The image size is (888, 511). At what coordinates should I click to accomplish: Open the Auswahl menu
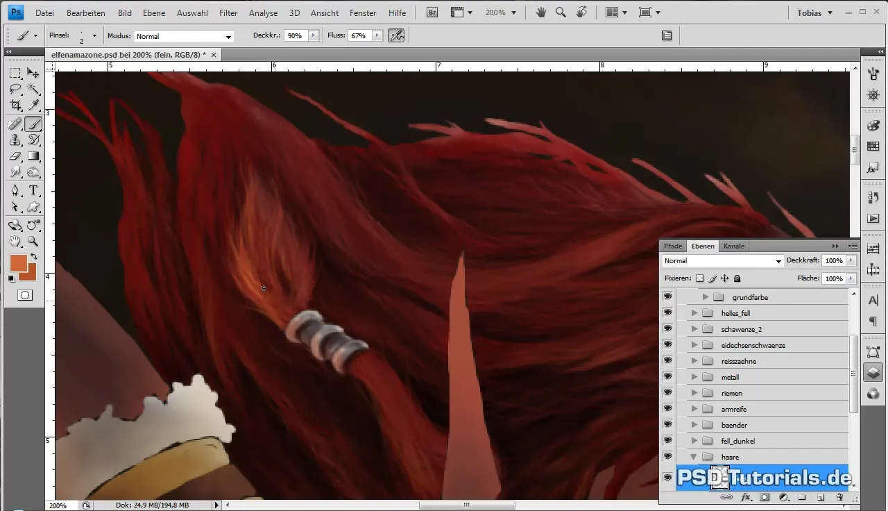192,12
